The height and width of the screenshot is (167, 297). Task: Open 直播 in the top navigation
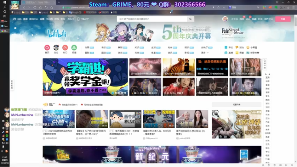coord(42,19)
